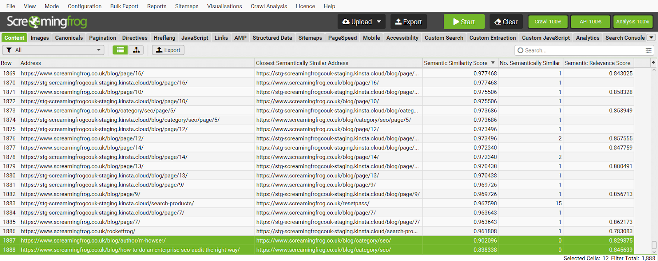Open the Crawl Analysis menu
The image size is (658, 261).
tap(269, 6)
